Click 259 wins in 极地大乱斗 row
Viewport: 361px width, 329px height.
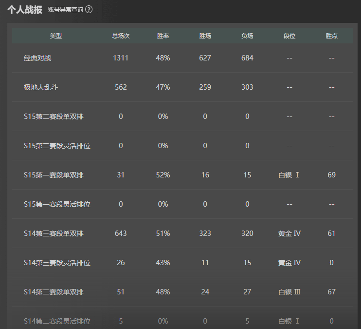pyautogui.click(x=205, y=87)
